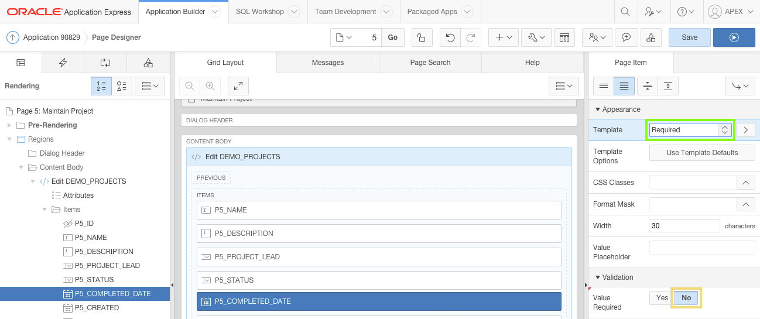Click the Save and Run Page button
This screenshot has width=760, height=319.
[x=734, y=37]
